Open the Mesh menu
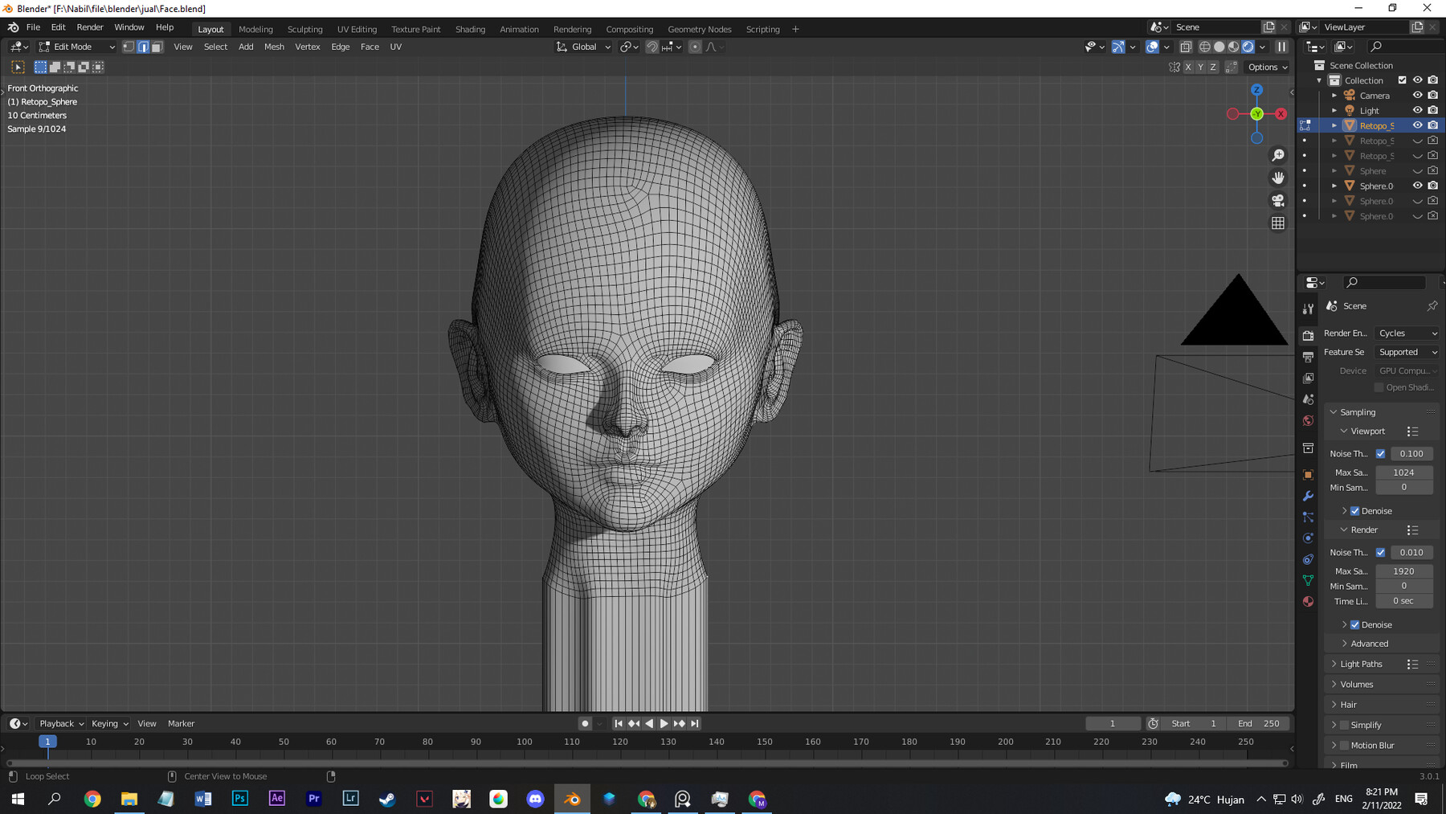The height and width of the screenshot is (814, 1446). 274,47
